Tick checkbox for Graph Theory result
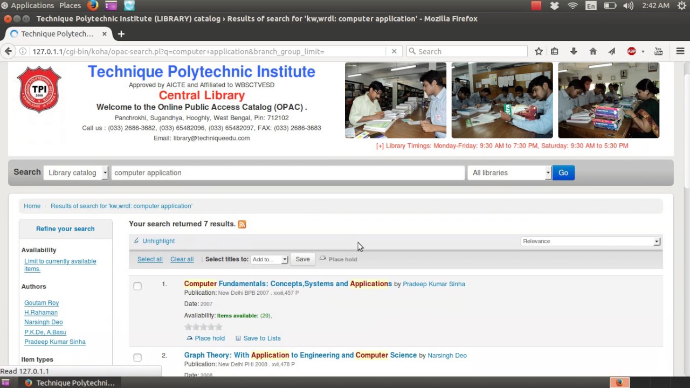This screenshot has height=388, width=690. (x=137, y=357)
